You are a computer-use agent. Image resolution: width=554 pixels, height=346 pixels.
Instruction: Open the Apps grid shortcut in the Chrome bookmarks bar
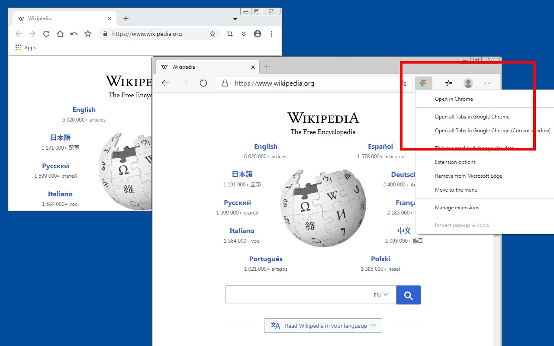[18, 48]
